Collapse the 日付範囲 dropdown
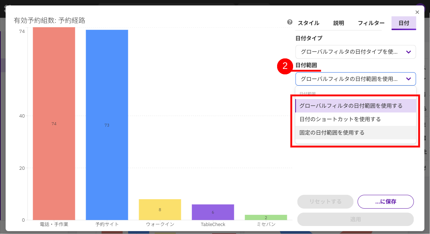The height and width of the screenshot is (234, 430). pos(355,79)
